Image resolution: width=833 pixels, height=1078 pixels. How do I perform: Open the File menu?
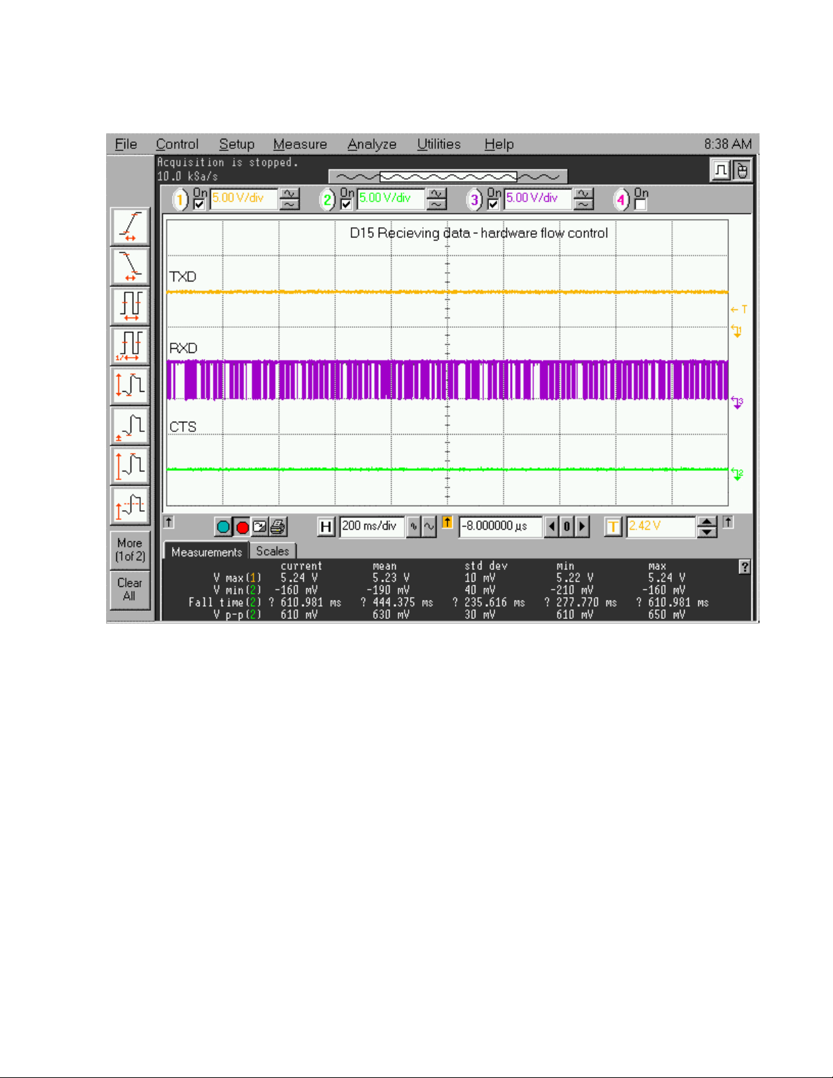pyautogui.click(x=126, y=144)
